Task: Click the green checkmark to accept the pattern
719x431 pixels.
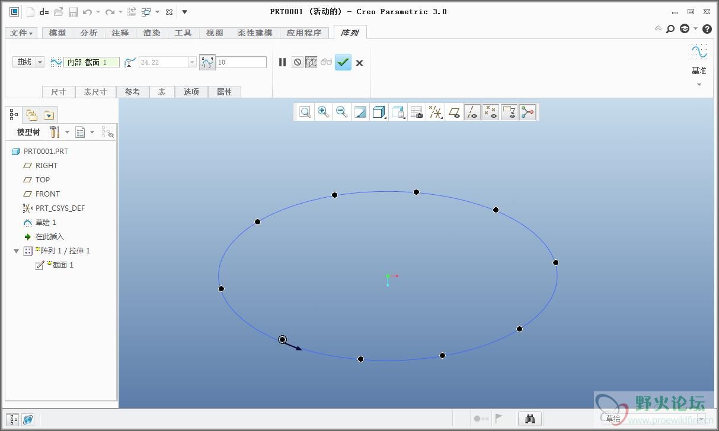Action: (x=343, y=62)
